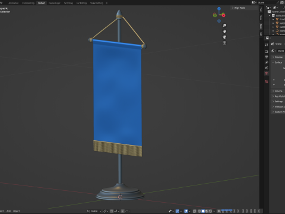Image resolution: width=285 pixels, height=214 pixels.
Task: Open outliner display mode dropdown
Action: 275,8
